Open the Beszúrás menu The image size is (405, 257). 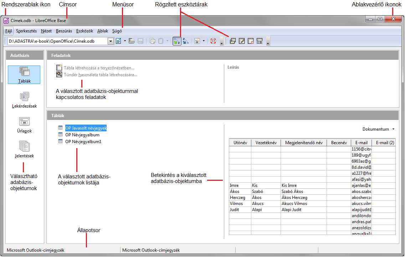(x=64, y=31)
